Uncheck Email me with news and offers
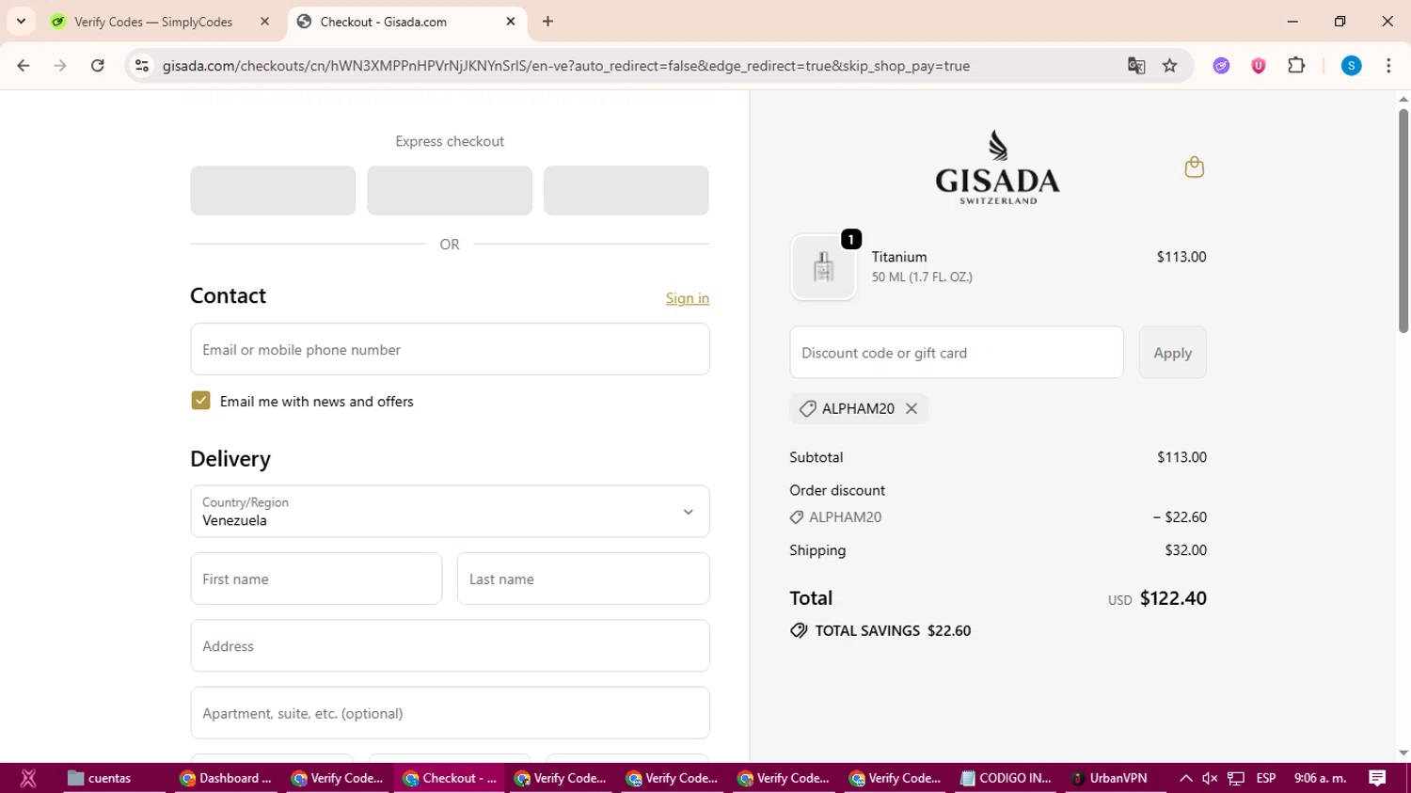The height and width of the screenshot is (793, 1411). tap(200, 401)
